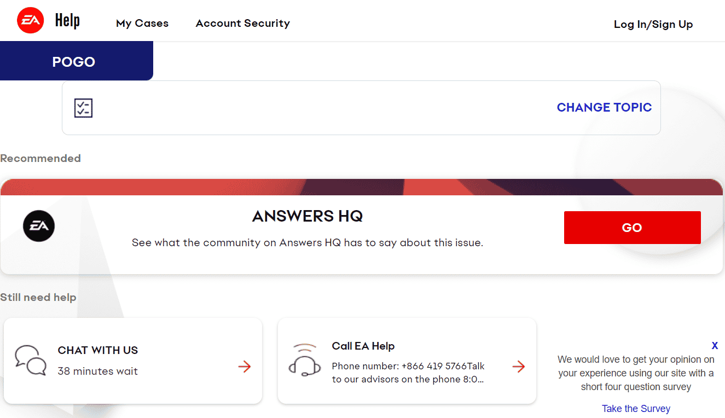Click the GO button for Answers HQ
This screenshot has width=725, height=418.
(632, 227)
